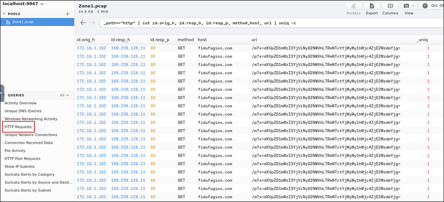Screen dimensions: 444x202
Task: Click the clock icon beside the date
Action: coord(424,6)
